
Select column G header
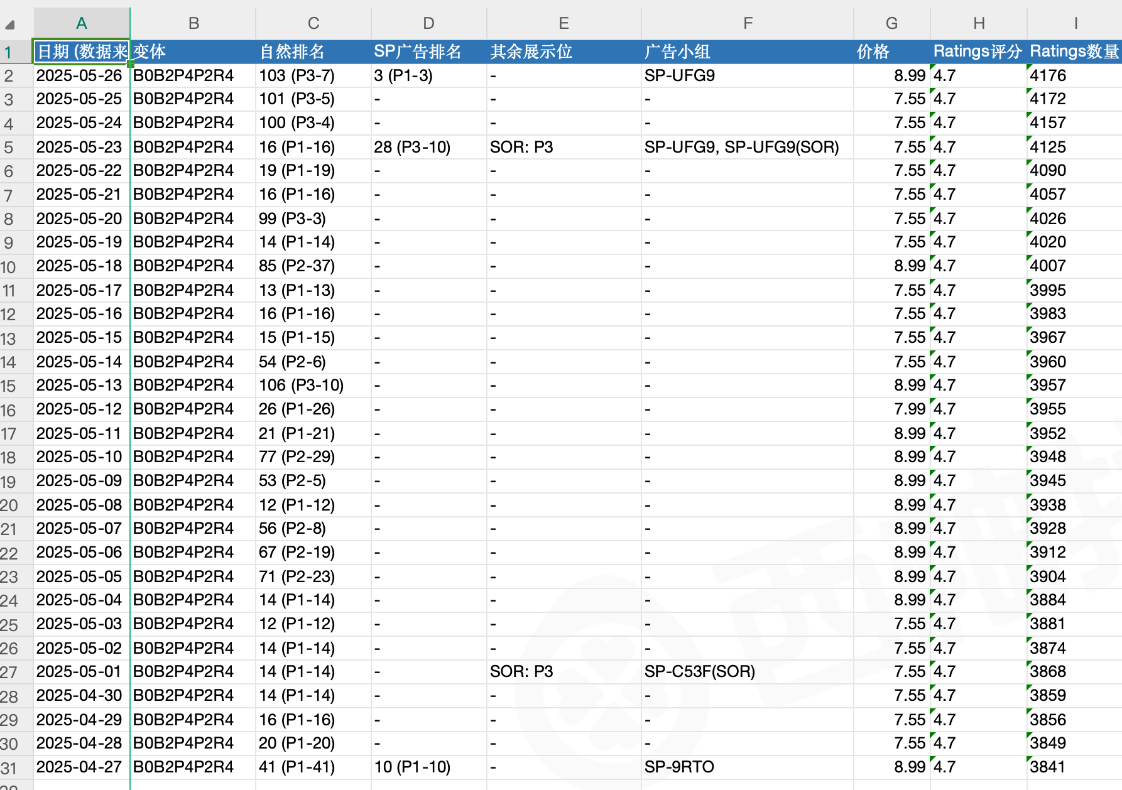tap(891, 23)
